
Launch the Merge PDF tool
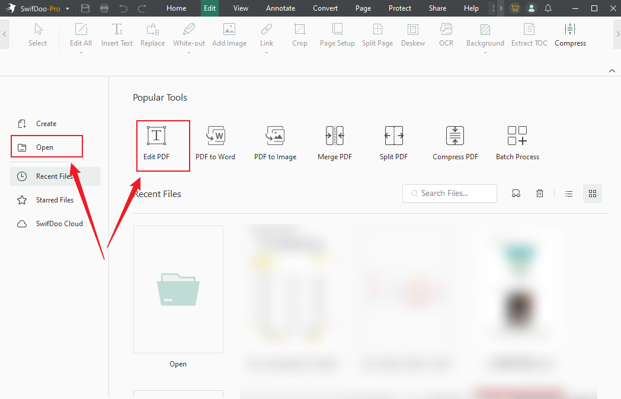point(334,142)
